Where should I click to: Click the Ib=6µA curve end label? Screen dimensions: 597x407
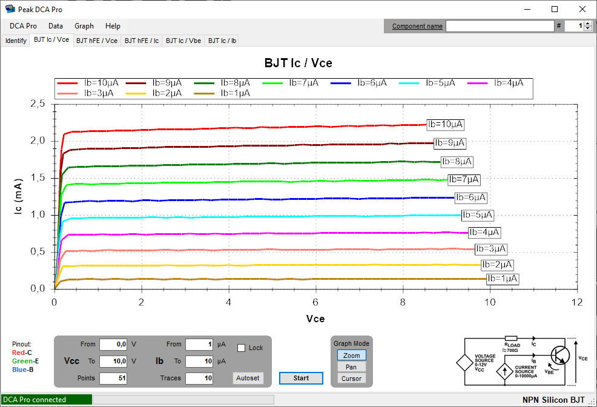[471, 197]
